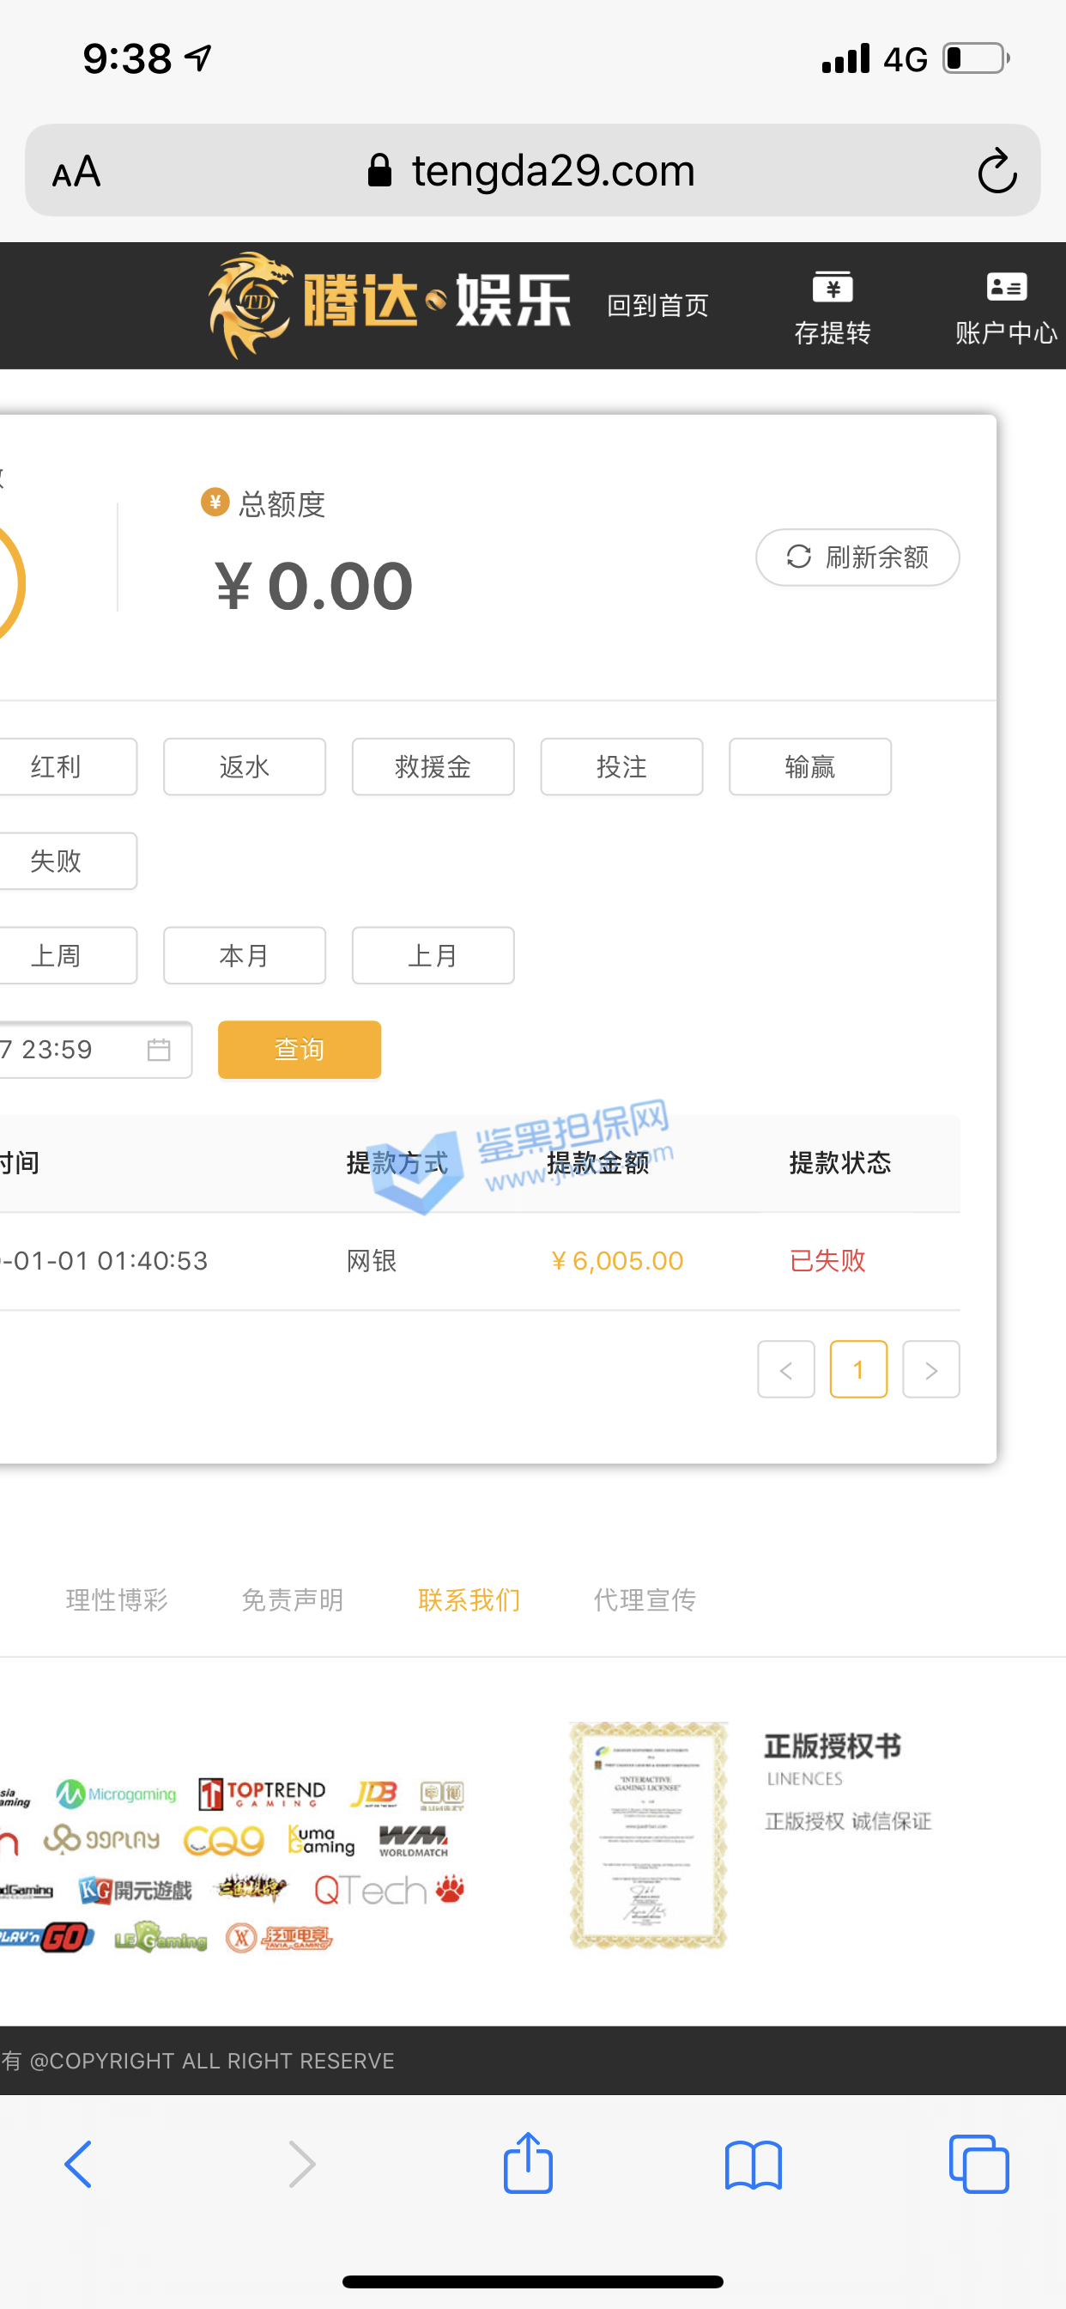1066x2309 pixels.
Task: Go to next page of results
Action: click(x=930, y=1368)
